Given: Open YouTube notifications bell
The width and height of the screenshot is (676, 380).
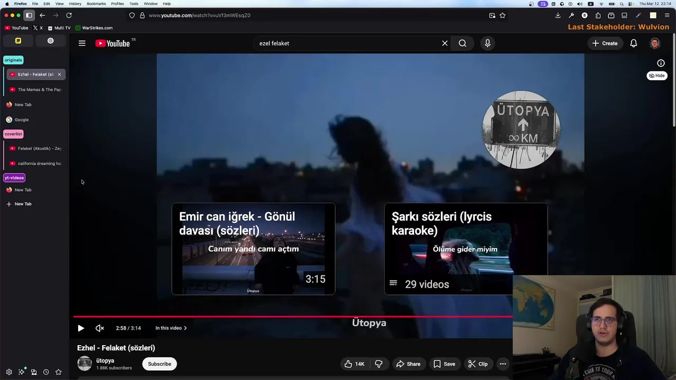Looking at the screenshot, I should click(634, 43).
